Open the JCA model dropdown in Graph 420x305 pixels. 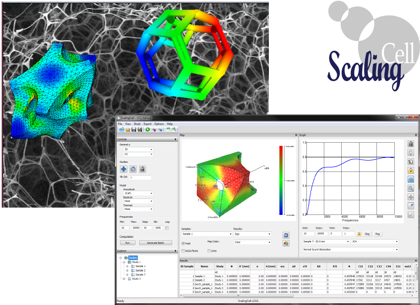(x=375, y=241)
